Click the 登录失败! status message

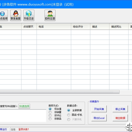click(x=24, y=129)
